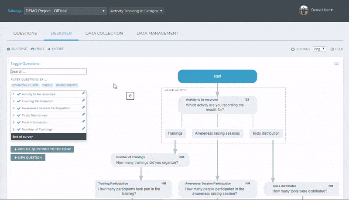Edit Awareness Session Participation with the pencil icon
This screenshot has height=200, width=349.
(x=83, y=107)
